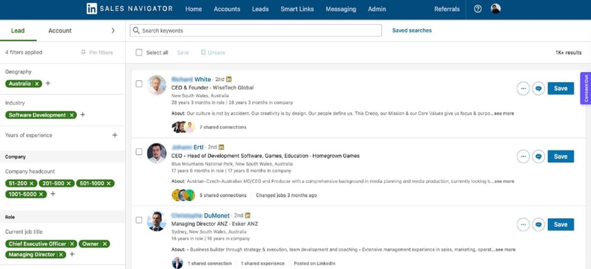Open the Admin menu
This screenshot has height=269, width=591.
click(377, 9)
